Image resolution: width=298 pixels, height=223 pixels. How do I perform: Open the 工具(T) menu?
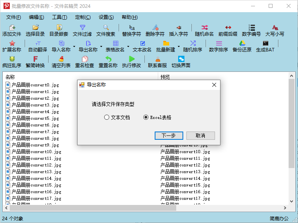pyautogui.click(x=60, y=17)
